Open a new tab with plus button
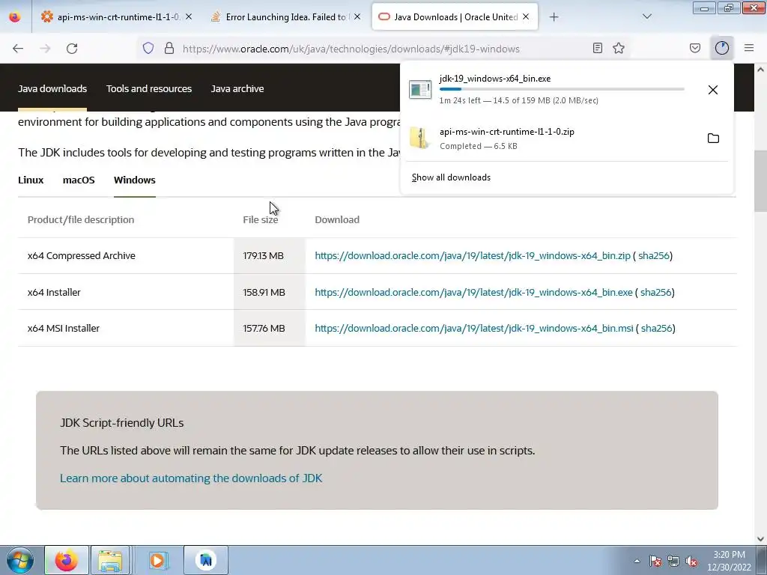 pos(554,17)
